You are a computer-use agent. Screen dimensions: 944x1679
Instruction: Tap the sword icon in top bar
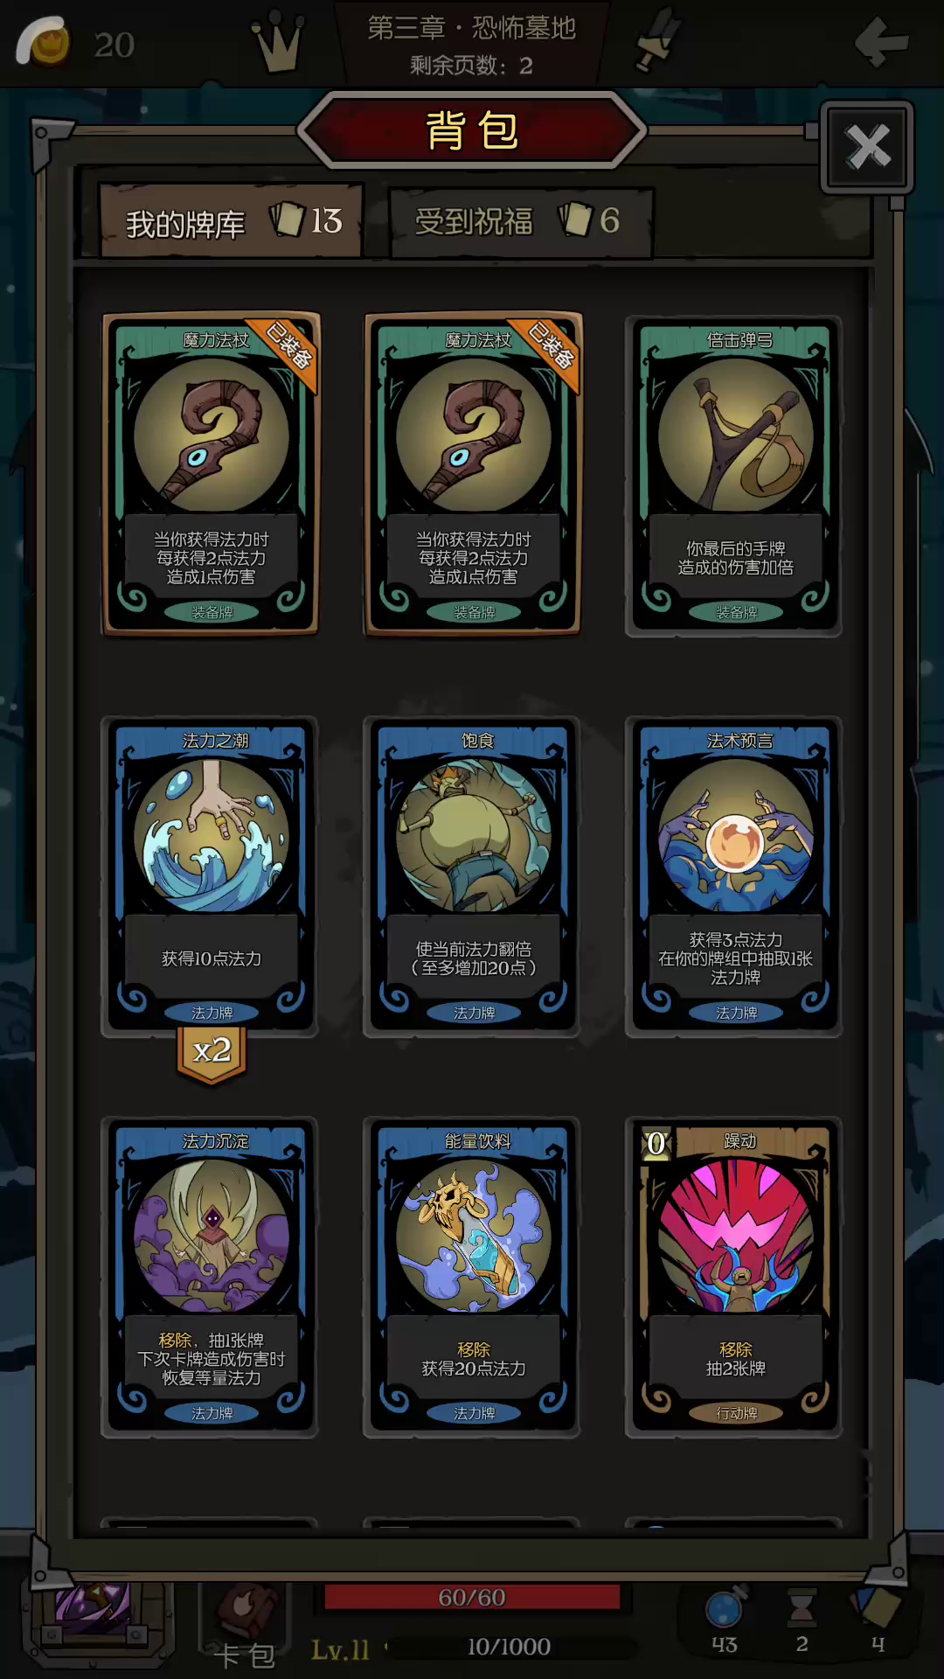click(657, 39)
